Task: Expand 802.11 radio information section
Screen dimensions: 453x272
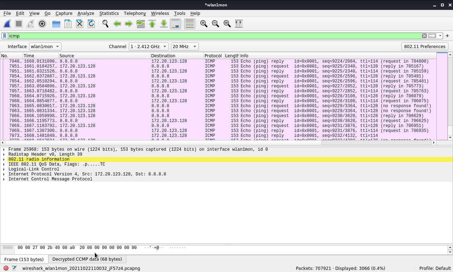Action: coord(4,159)
